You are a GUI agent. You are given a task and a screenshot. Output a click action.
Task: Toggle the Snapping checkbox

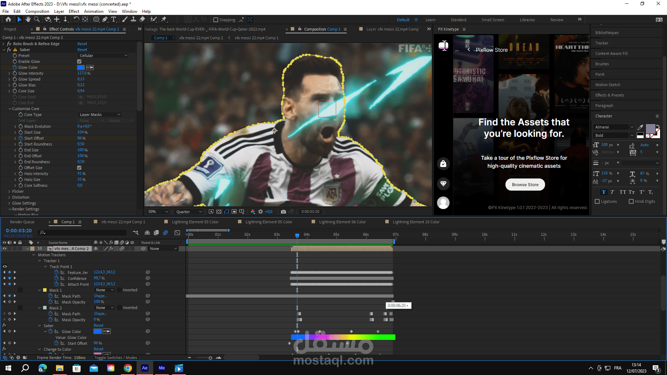tap(216, 20)
